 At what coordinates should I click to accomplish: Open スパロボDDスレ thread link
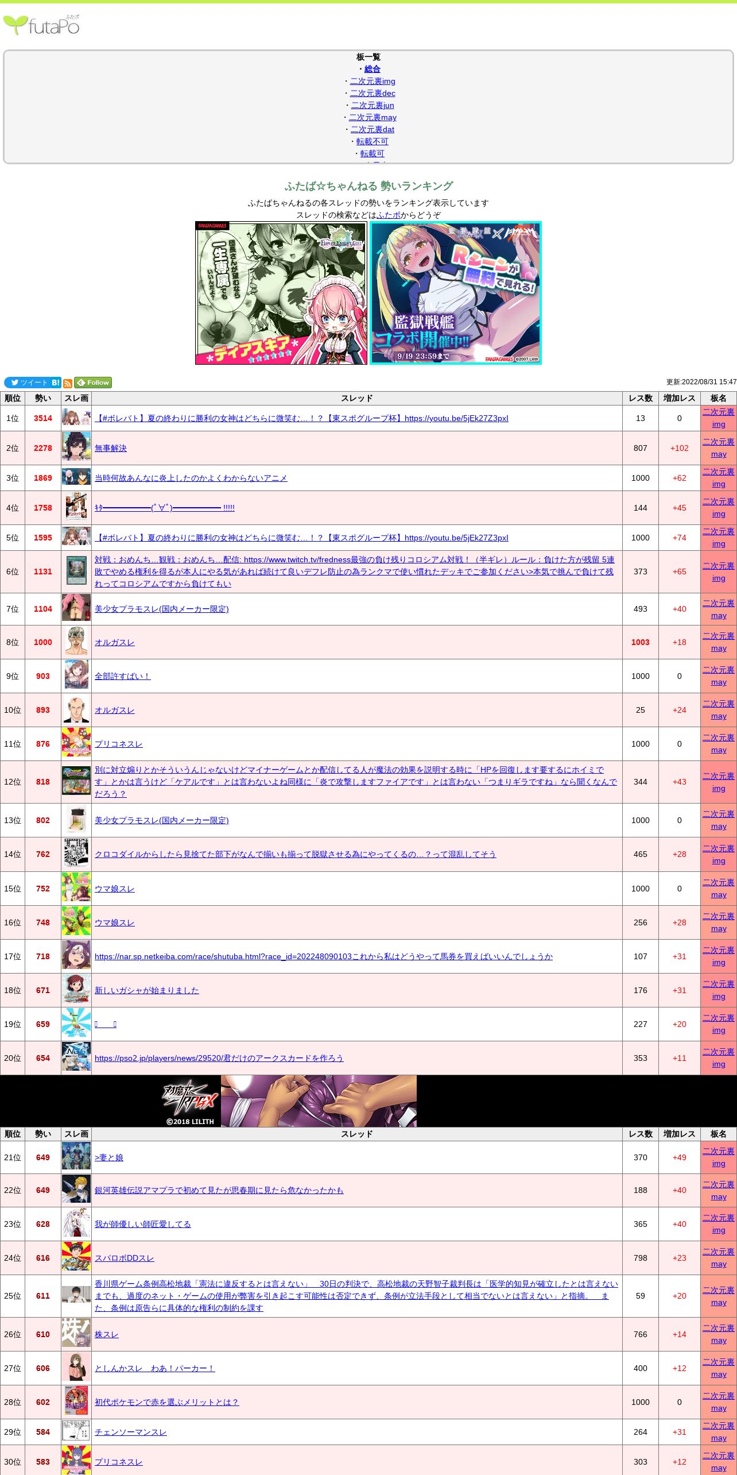point(125,1258)
